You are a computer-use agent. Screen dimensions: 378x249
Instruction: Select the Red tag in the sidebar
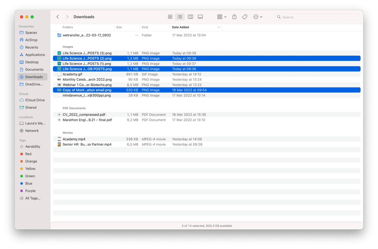click(x=28, y=154)
